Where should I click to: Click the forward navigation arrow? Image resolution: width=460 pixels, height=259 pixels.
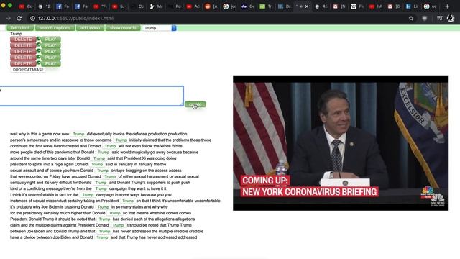[x=8, y=18]
